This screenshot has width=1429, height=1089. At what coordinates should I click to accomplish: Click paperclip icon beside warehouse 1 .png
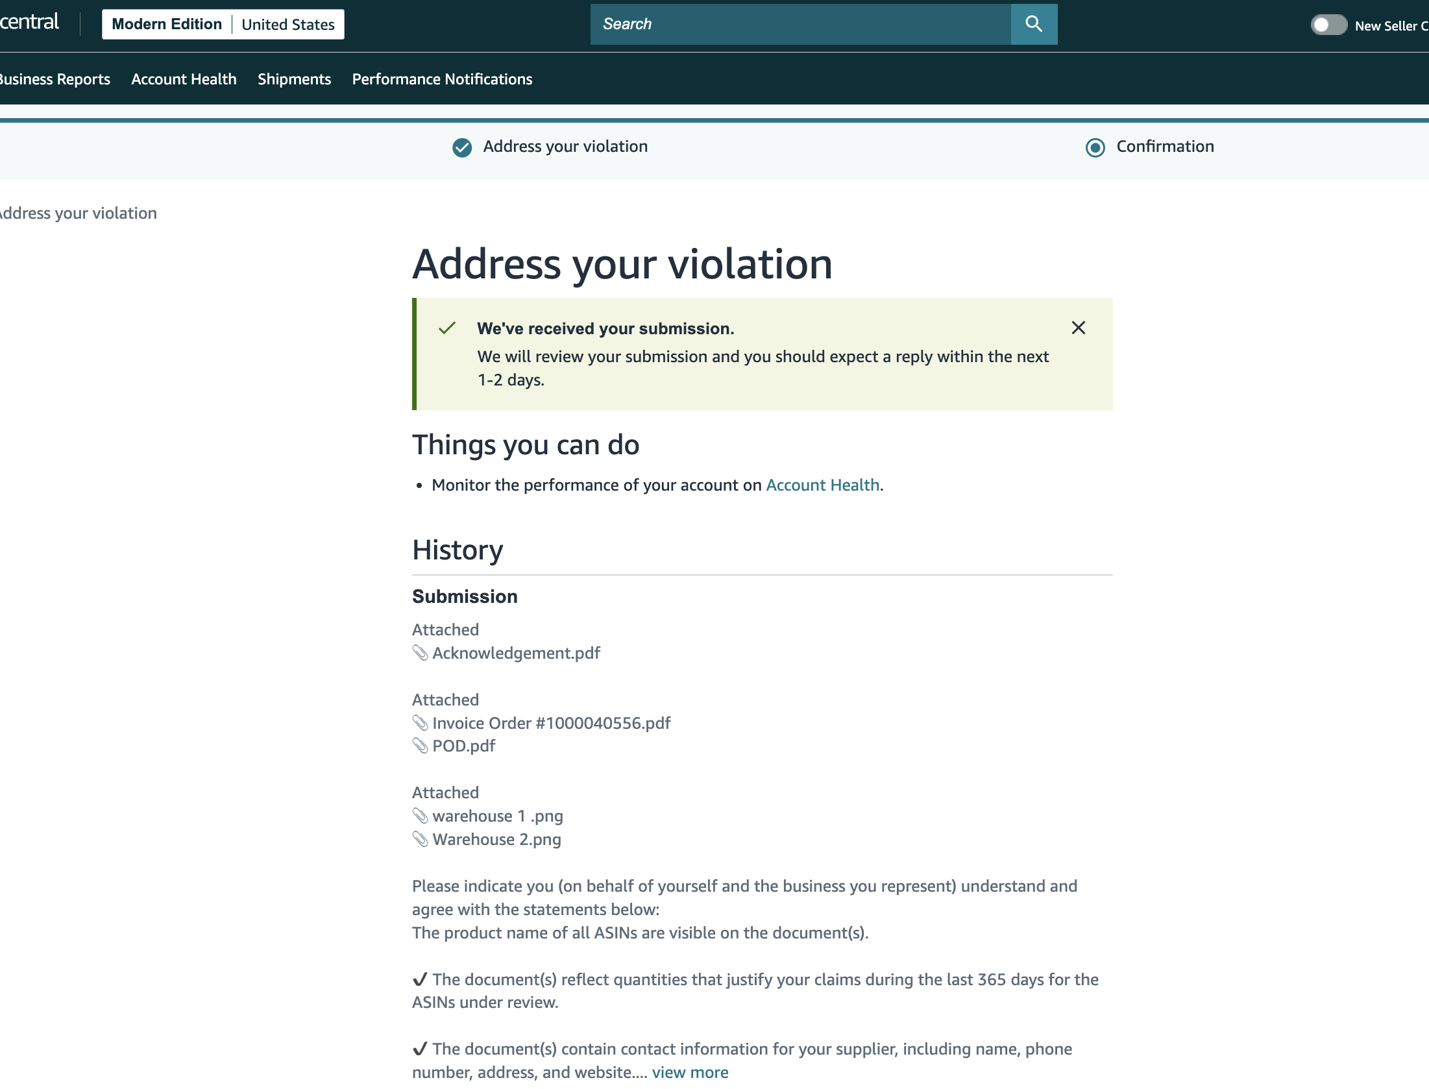click(420, 815)
